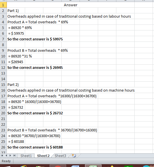
Task: Select 'So the correct answer is $ 26732'
Action: point(35,113)
